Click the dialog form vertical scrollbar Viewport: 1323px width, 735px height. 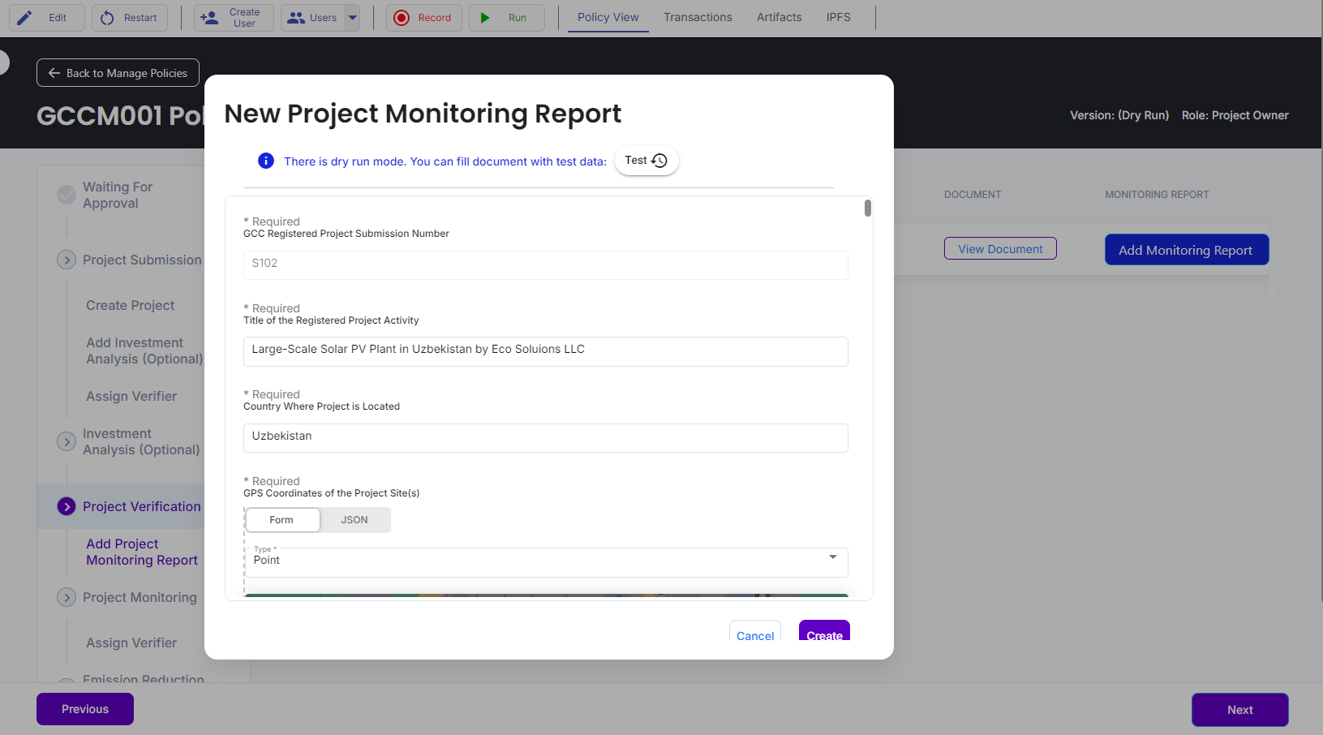[868, 208]
